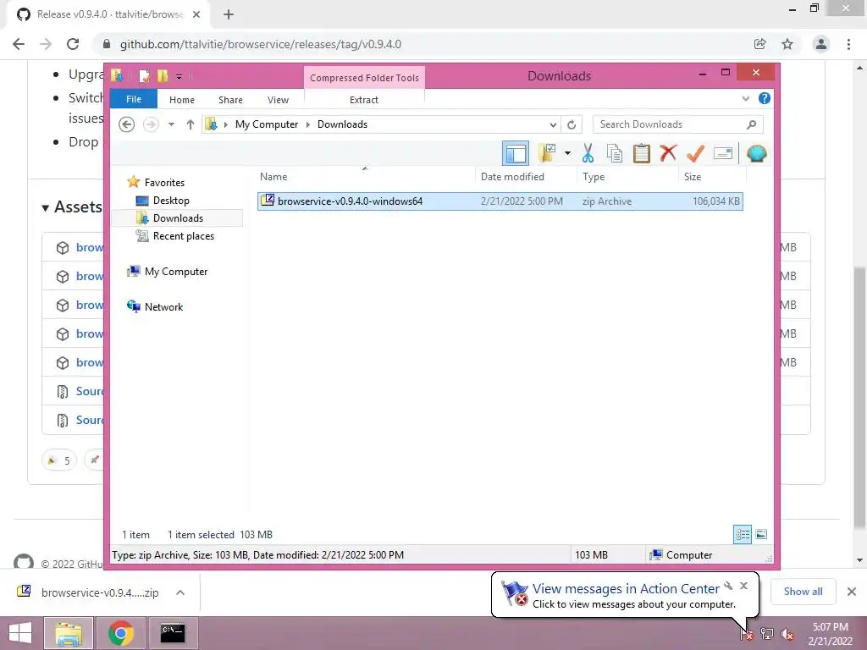Image resolution: width=867 pixels, height=650 pixels.
Task: Click Show all downloads button
Action: point(803,592)
